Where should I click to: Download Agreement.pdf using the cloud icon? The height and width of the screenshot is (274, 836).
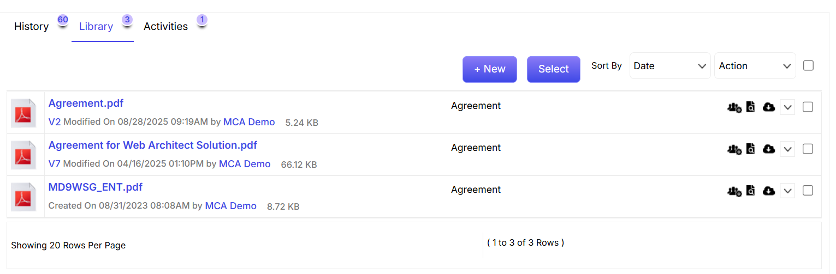click(x=769, y=107)
